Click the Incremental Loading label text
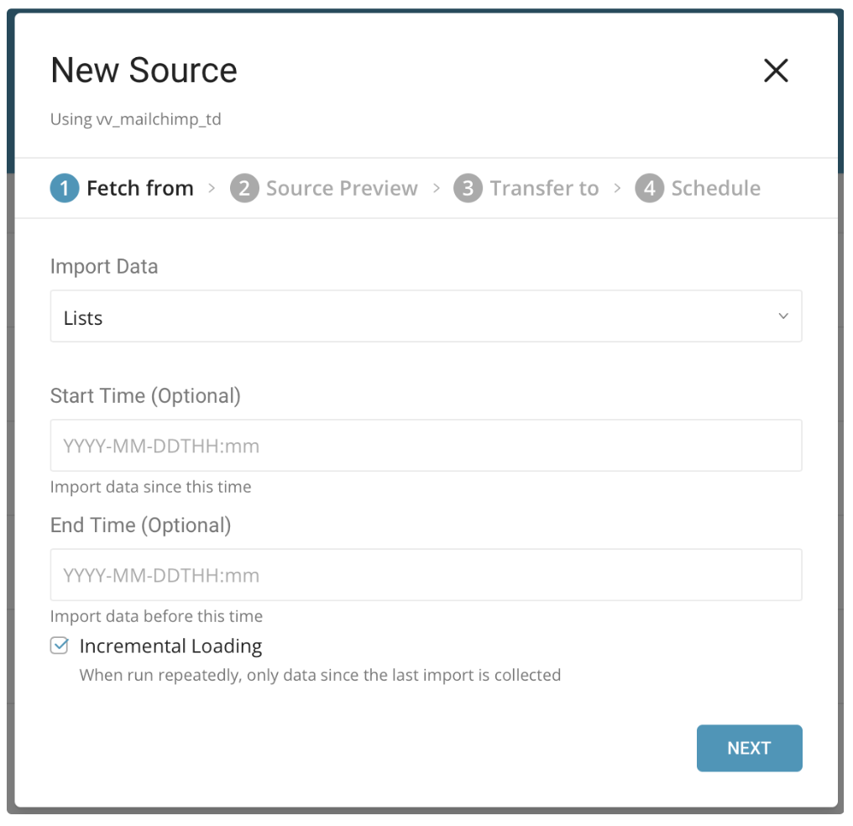The image size is (853, 826). pos(170,646)
